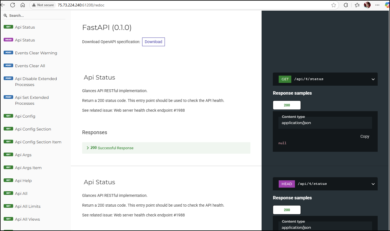Open the favorites list icon

tap(357, 5)
